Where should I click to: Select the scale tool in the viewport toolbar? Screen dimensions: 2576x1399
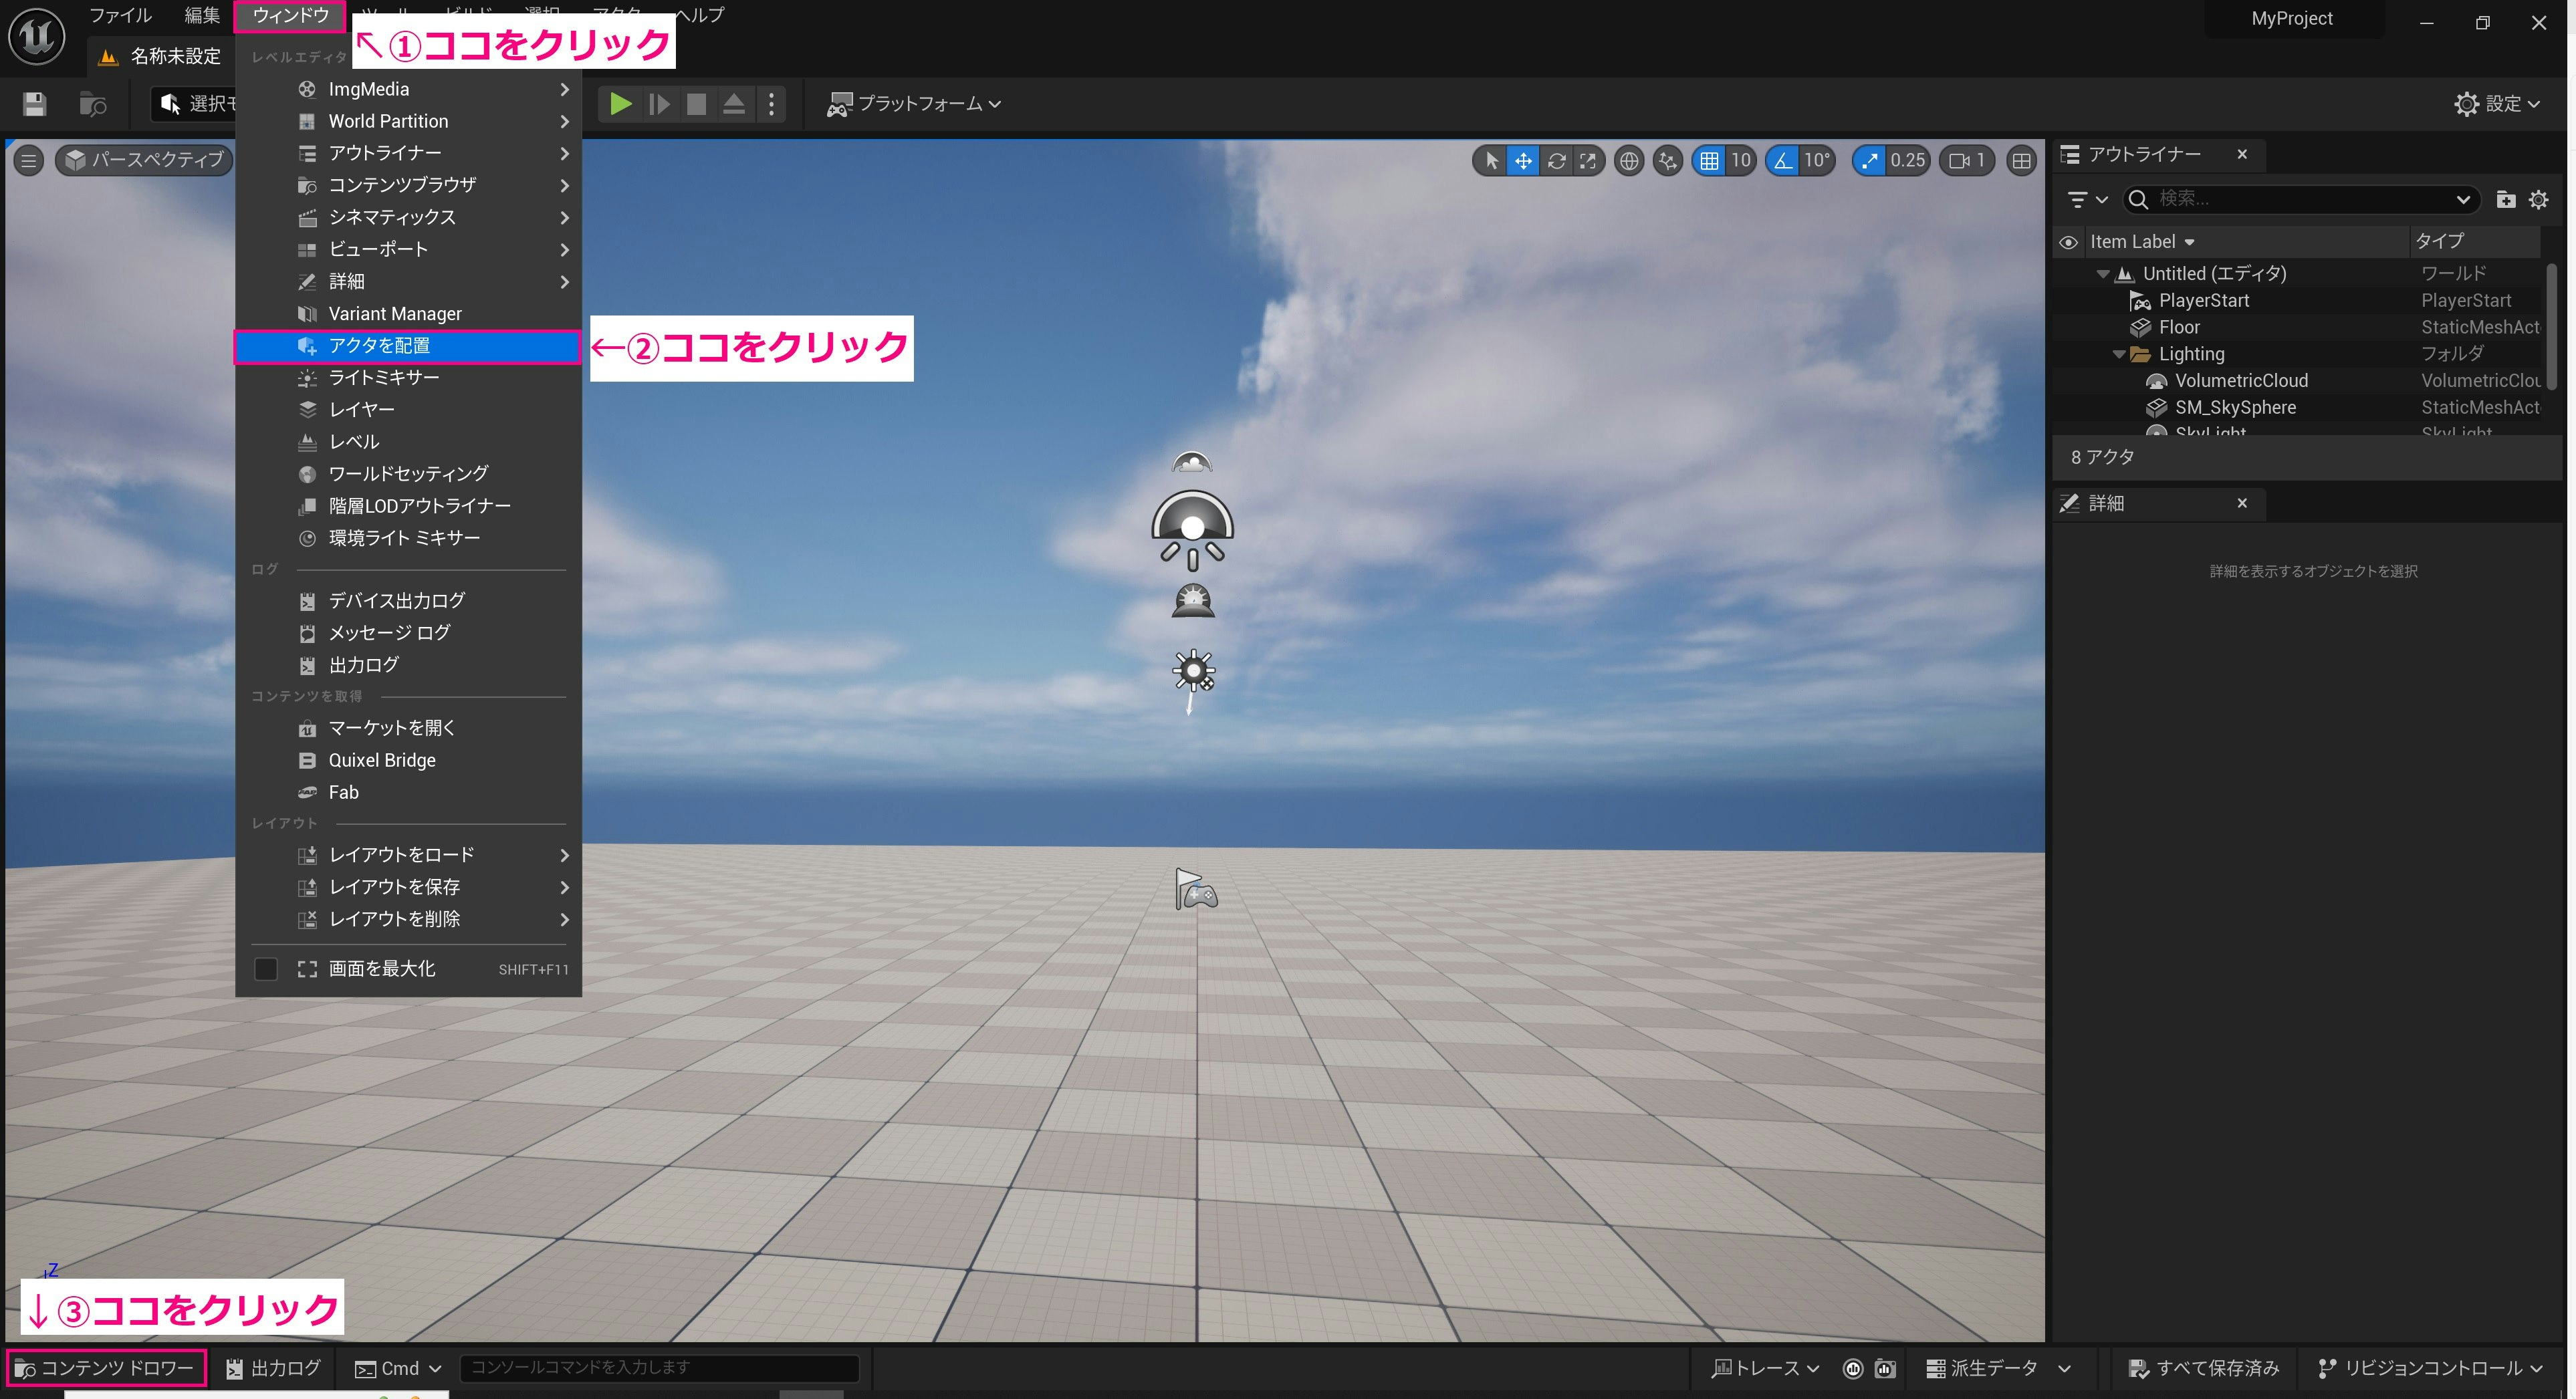click(1589, 160)
